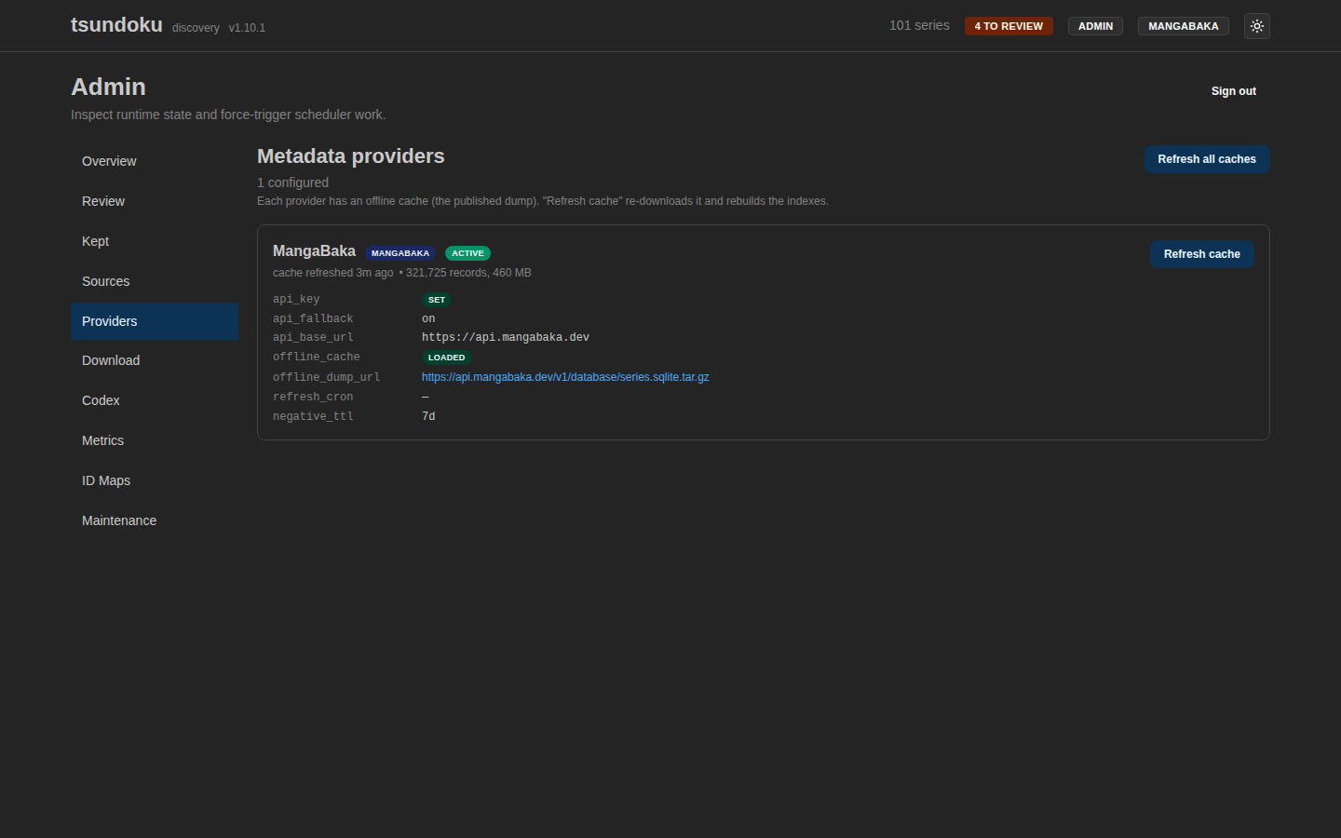Click the 'cache refreshed 3m ago' text
Image resolution: width=1341 pixels, height=838 pixels.
(x=332, y=273)
